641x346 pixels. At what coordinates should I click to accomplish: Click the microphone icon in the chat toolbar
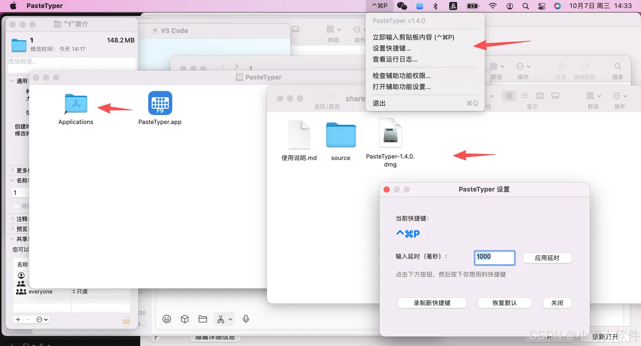coord(246,319)
